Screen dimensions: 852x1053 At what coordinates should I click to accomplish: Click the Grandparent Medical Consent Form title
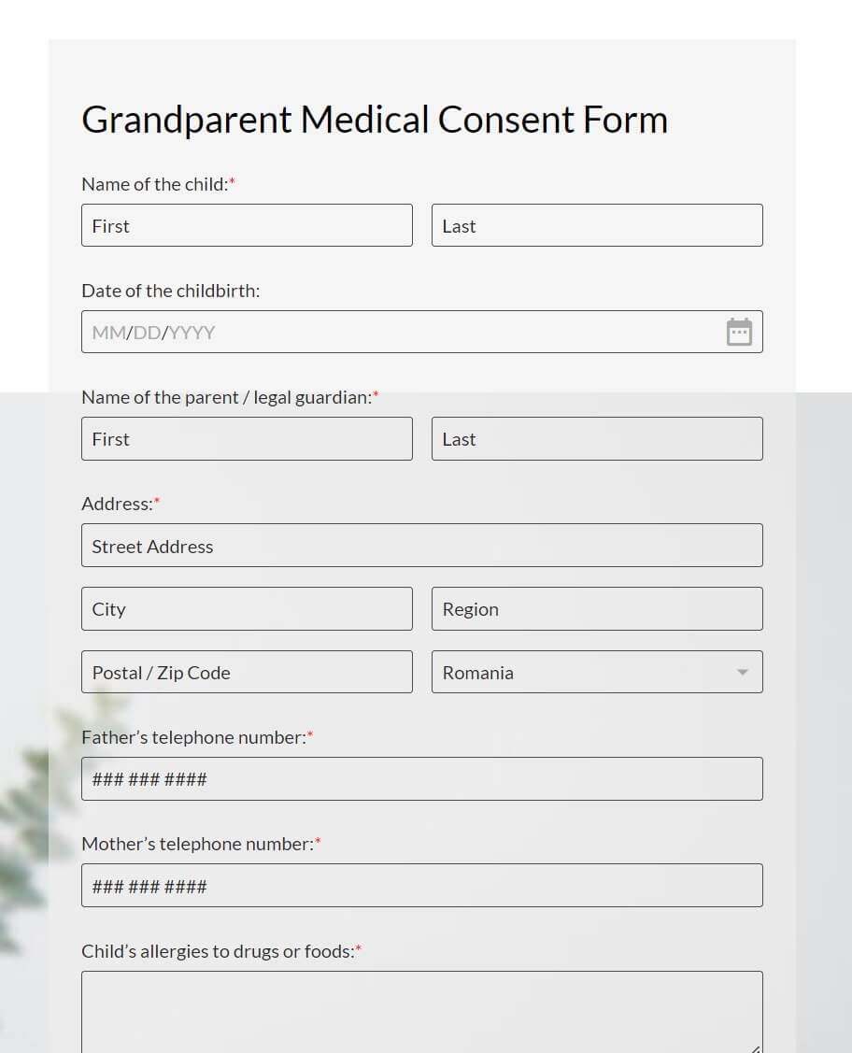pos(375,119)
